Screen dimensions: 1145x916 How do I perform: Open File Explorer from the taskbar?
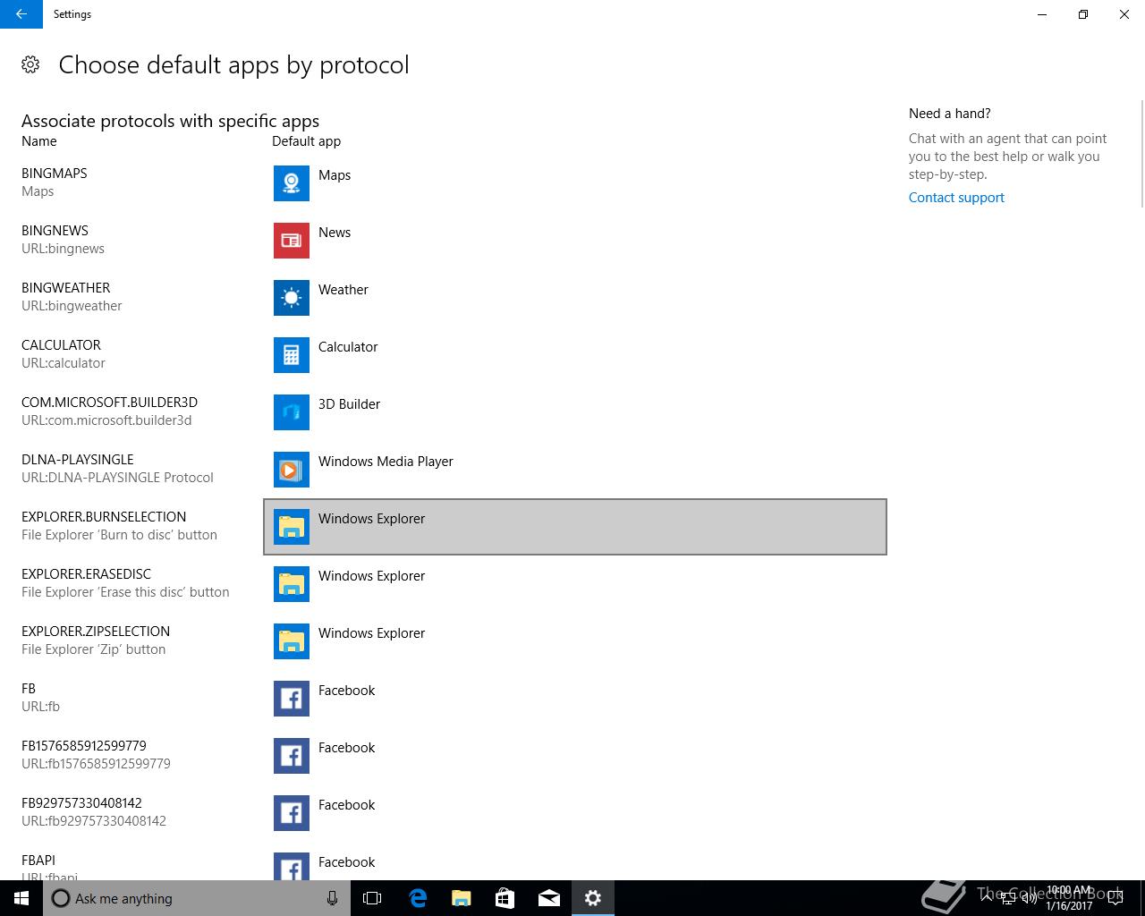(x=461, y=898)
